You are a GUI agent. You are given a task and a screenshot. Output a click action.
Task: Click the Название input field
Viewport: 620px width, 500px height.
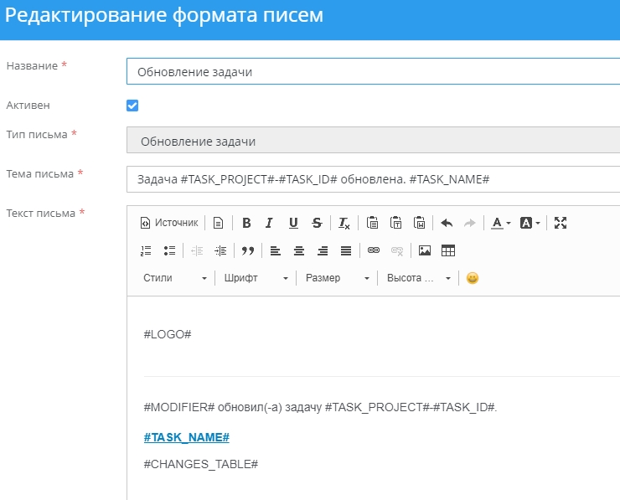[x=373, y=71]
